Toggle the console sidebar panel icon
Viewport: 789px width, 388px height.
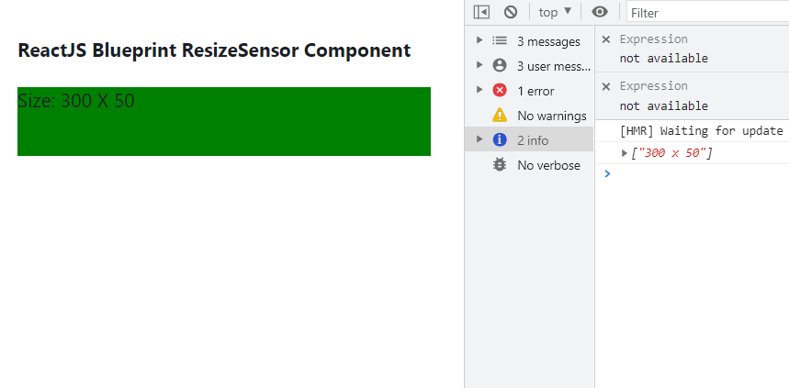[x=481, y=12]
